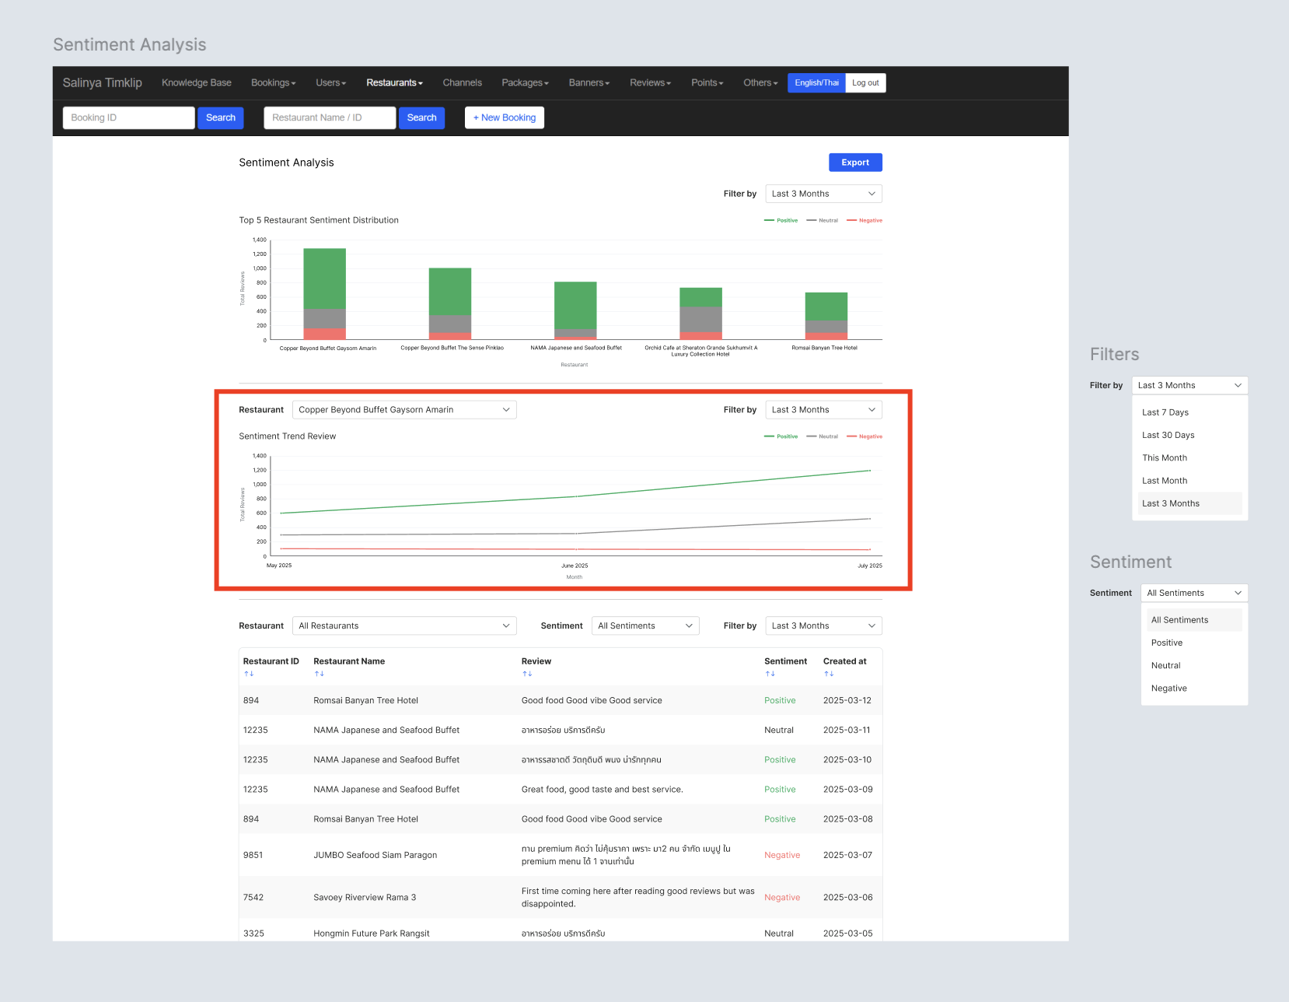Screen dimensions: 1289x1002
Task: Sort table by Restaurant ID arrows
Action: [249, 674]
